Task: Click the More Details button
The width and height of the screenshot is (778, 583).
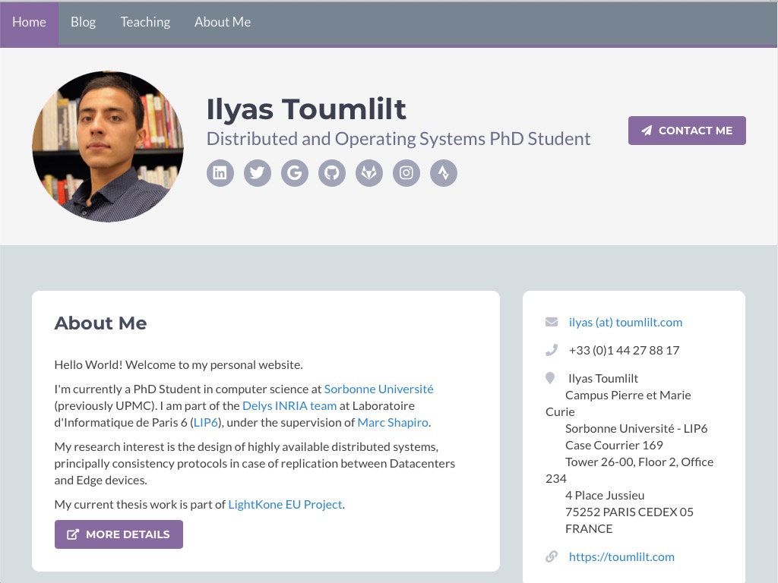Action: tap(119, 534)
